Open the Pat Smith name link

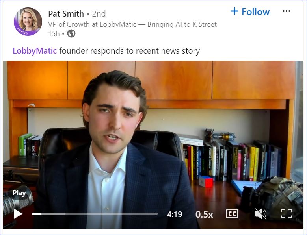pos(66,14)
